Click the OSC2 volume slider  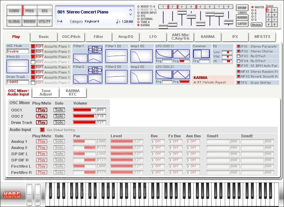pyautogui.click(x=84, y=116)
